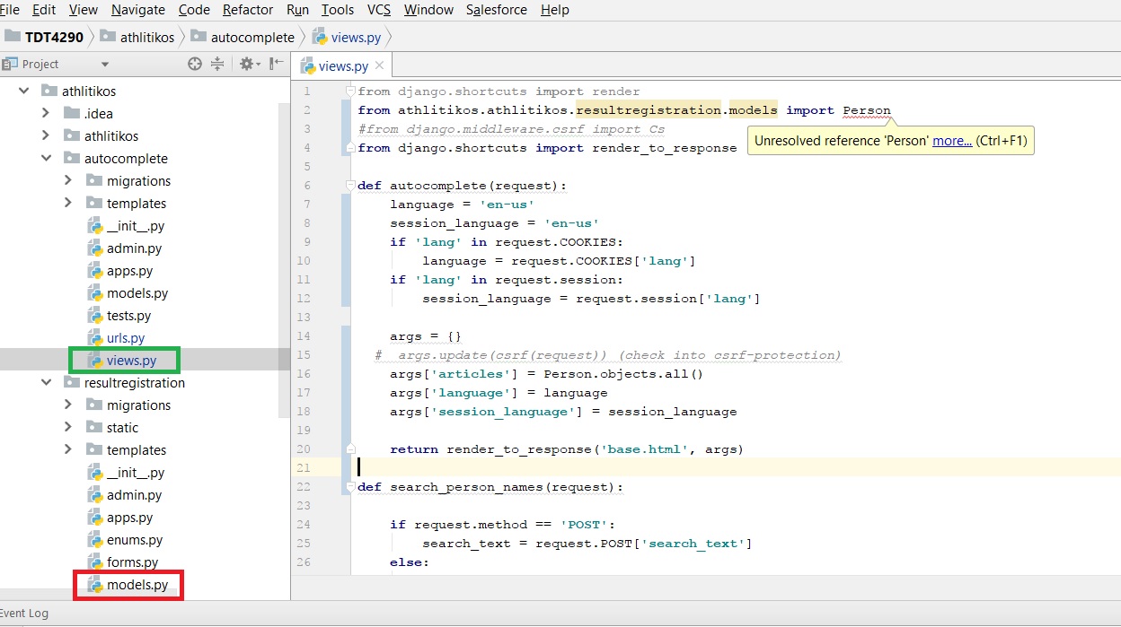The height and width of the screenshot is (627, 1121).
Task: Collapse the autocomplete folder
Action: [46, 158]
